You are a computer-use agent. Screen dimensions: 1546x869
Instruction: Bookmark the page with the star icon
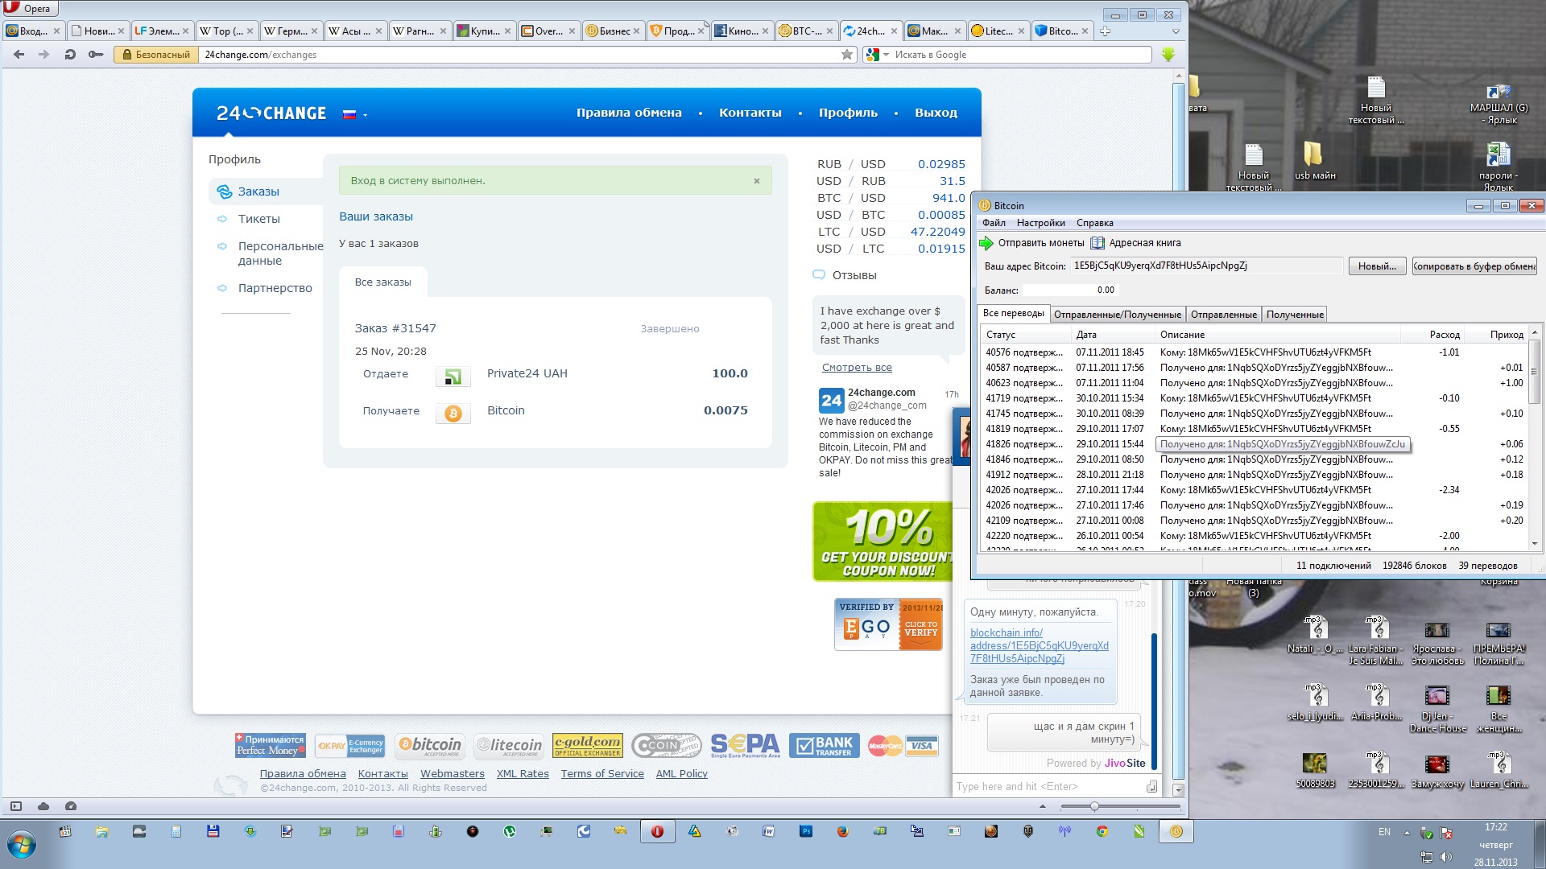847,55
